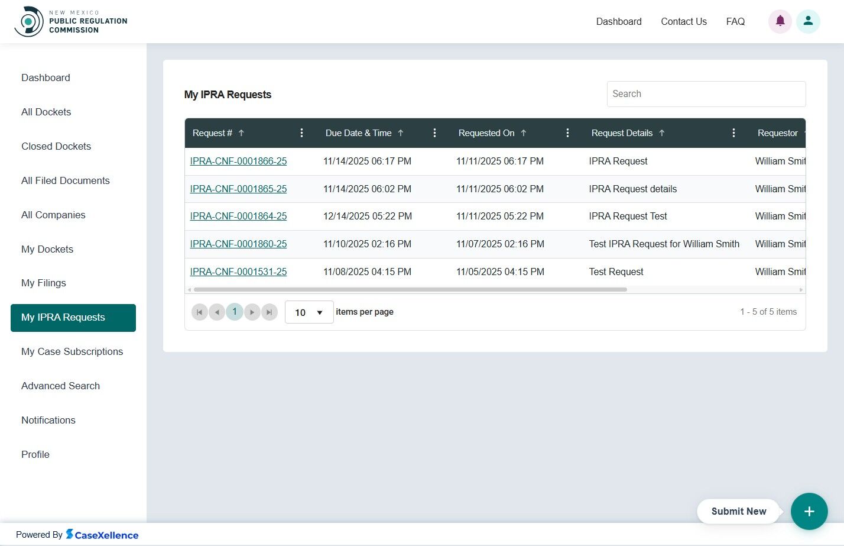Go to the previous page arrow

pos(217,312)
